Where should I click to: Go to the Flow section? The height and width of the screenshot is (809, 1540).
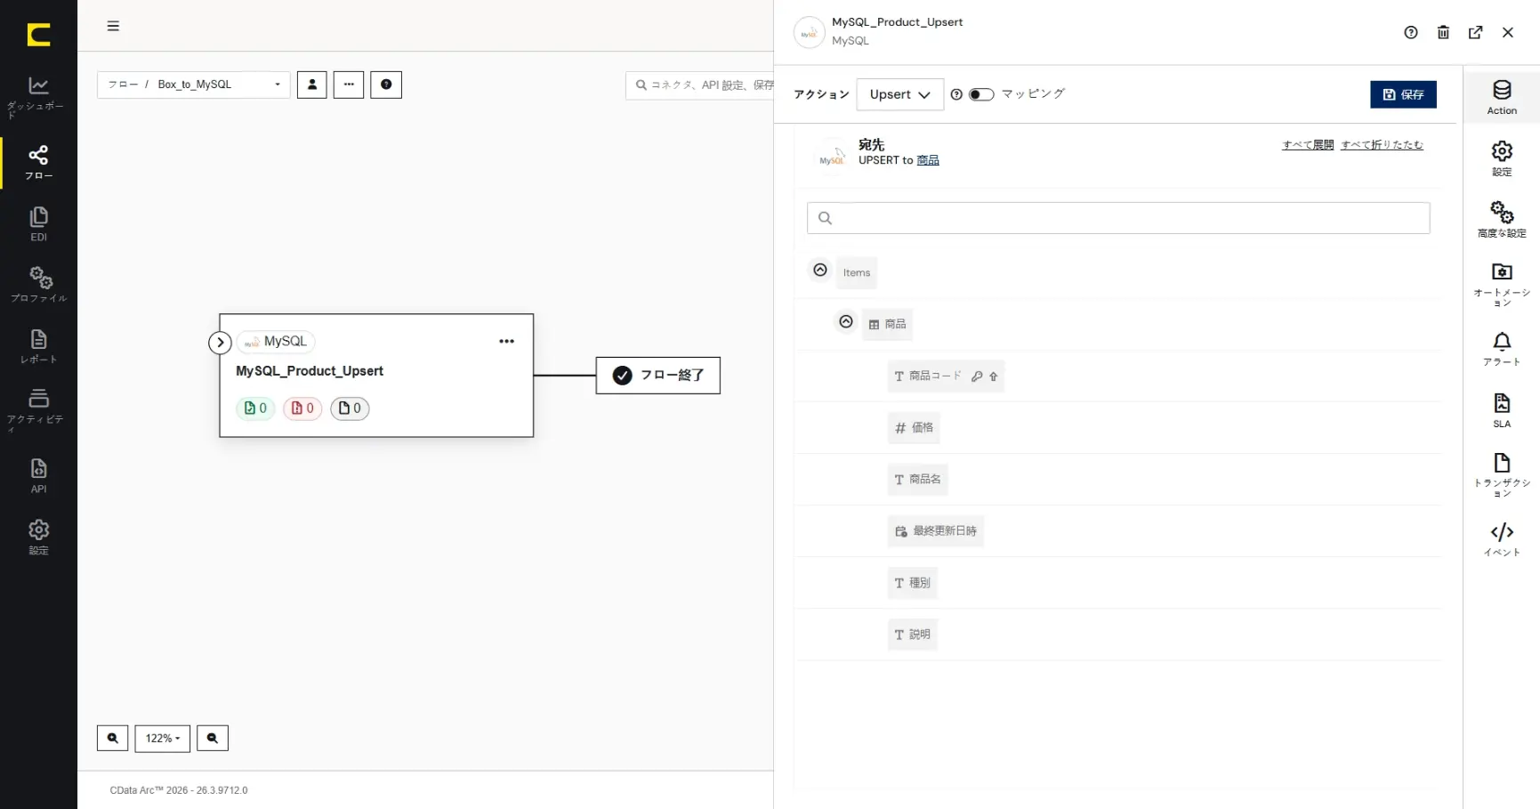pos(38,163)
